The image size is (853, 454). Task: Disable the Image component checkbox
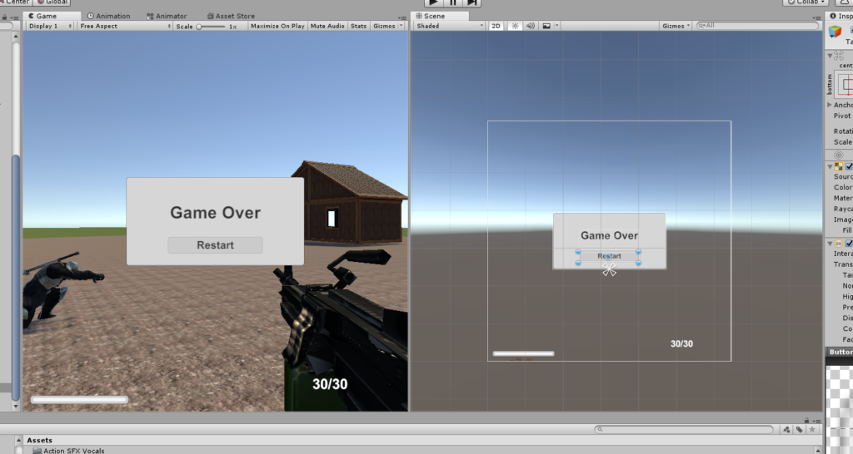pos(849,167)
